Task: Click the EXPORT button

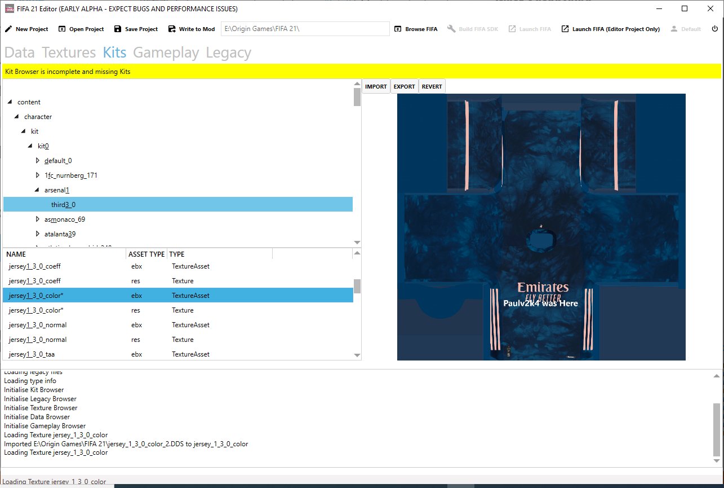Action: (404, 86)
